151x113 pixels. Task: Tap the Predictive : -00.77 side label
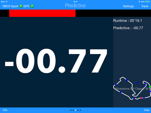(x=128, y=28)
